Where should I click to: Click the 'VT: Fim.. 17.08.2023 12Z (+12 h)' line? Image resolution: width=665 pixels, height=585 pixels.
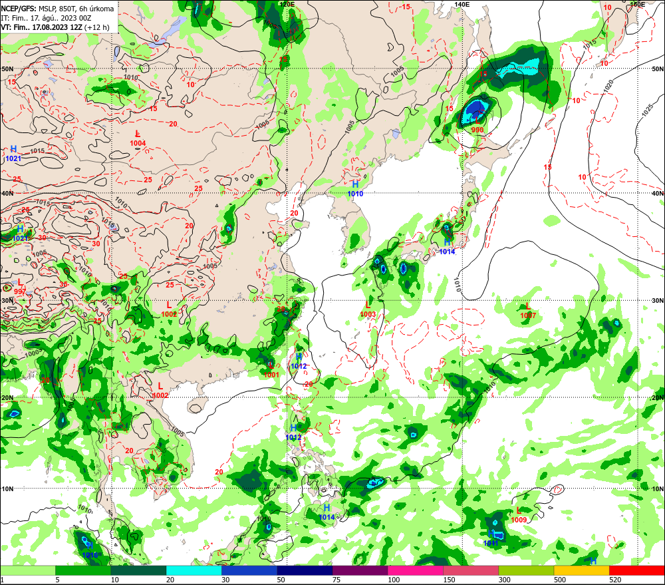pos(55,27)
